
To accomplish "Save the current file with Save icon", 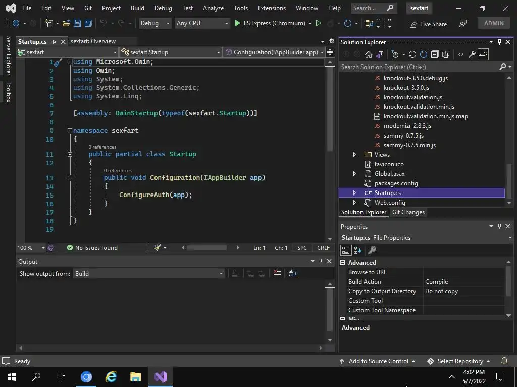I will pyautogui.click(x=77, y=23).
